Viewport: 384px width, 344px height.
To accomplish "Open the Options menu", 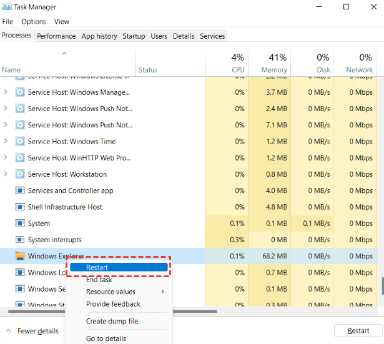I will click(x=34, y=22).
